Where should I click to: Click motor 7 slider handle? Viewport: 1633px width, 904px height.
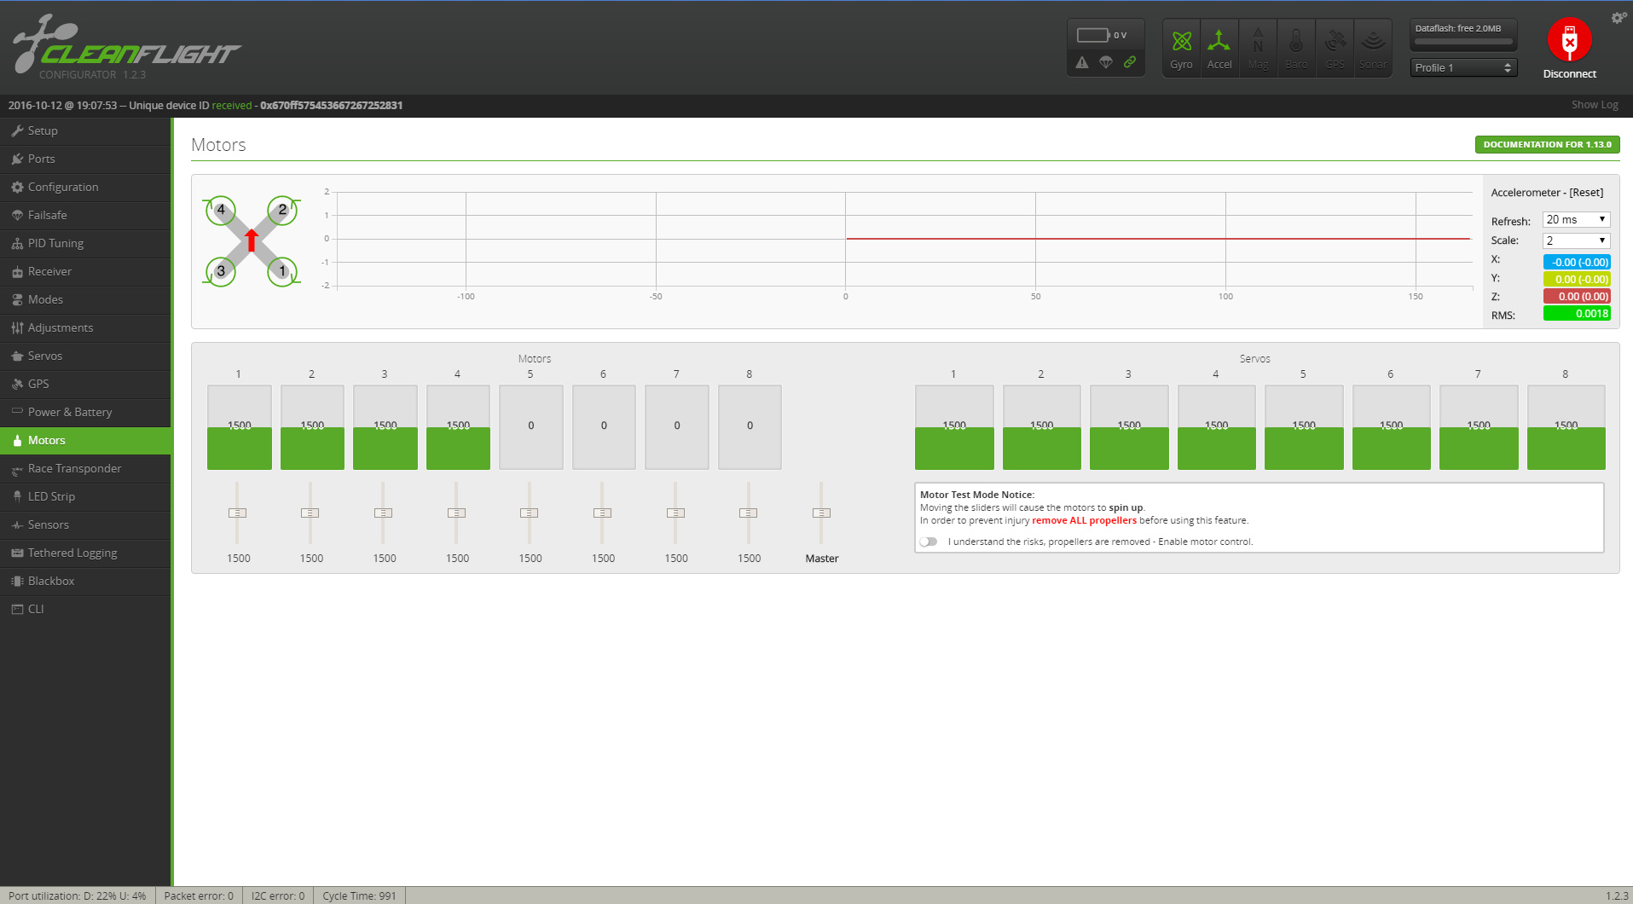[675, 513]
